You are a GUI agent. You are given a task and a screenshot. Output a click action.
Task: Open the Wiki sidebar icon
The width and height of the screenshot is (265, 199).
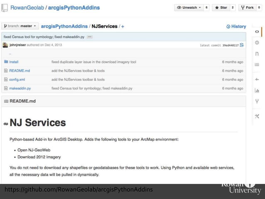coord(257,65)
